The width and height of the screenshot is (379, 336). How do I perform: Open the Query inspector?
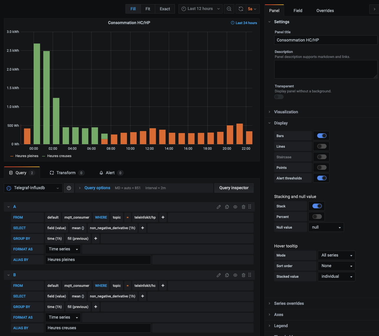[234, 188]
